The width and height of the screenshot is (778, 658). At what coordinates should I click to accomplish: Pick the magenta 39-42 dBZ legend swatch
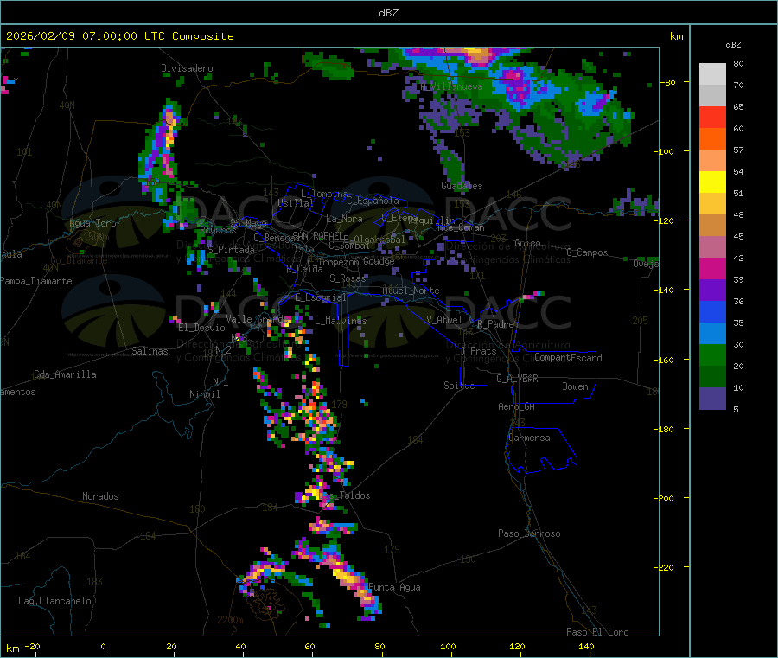click(712, 268)
